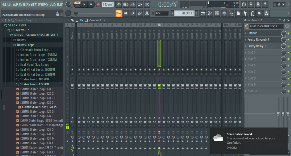Screen dimensions: 291x156
Task: Toggle loop recording icon
Action: 147,4
